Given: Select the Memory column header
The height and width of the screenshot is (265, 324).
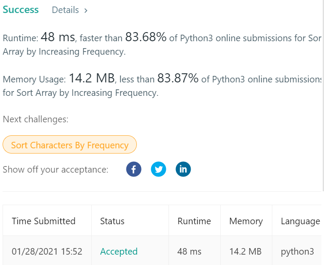Looking at the screenshot, I should click(x=246, y=221).
